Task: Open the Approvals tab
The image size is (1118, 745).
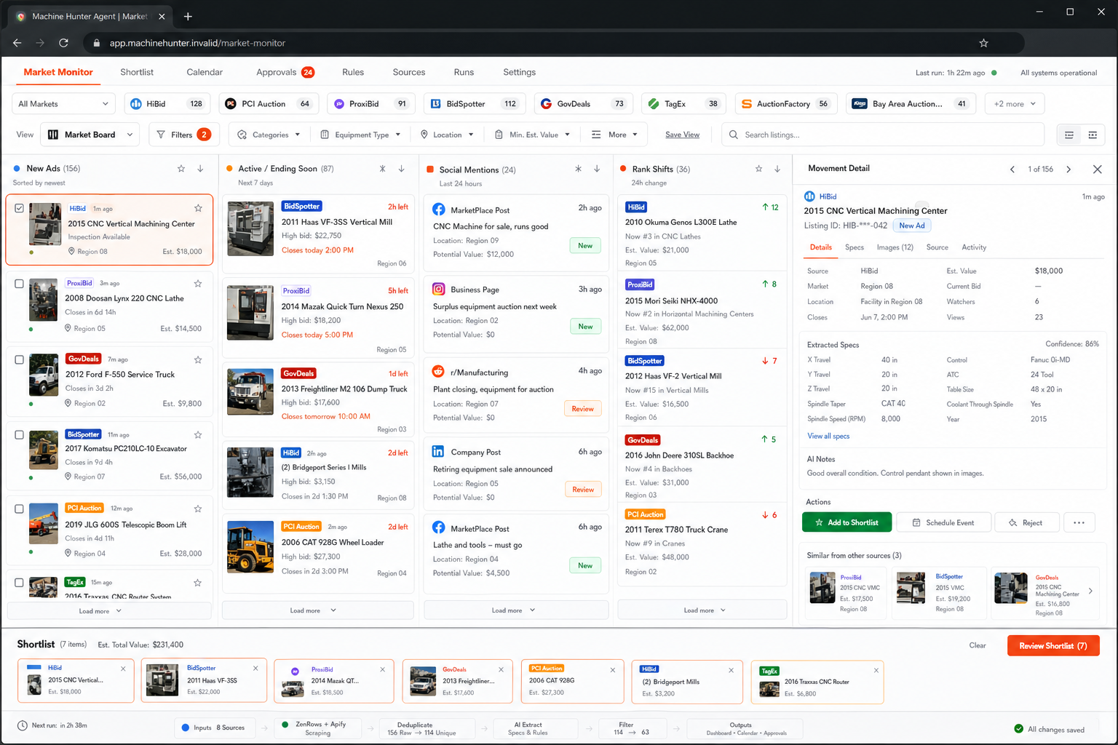Action: pos(285,72)
